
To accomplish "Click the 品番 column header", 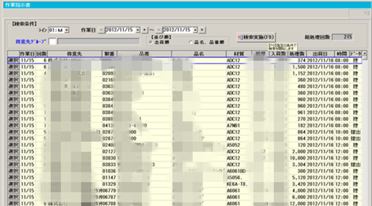I will 144,53.
